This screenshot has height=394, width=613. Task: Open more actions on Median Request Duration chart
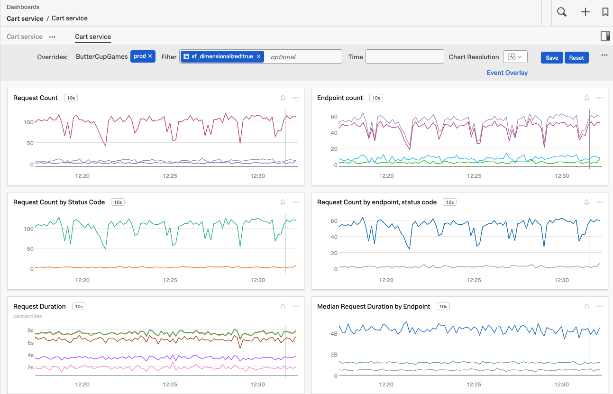click(x=600, y=306)
